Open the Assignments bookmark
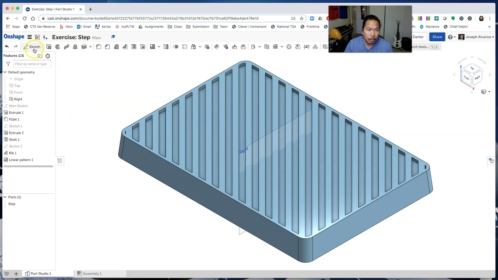 coord(151,27)
